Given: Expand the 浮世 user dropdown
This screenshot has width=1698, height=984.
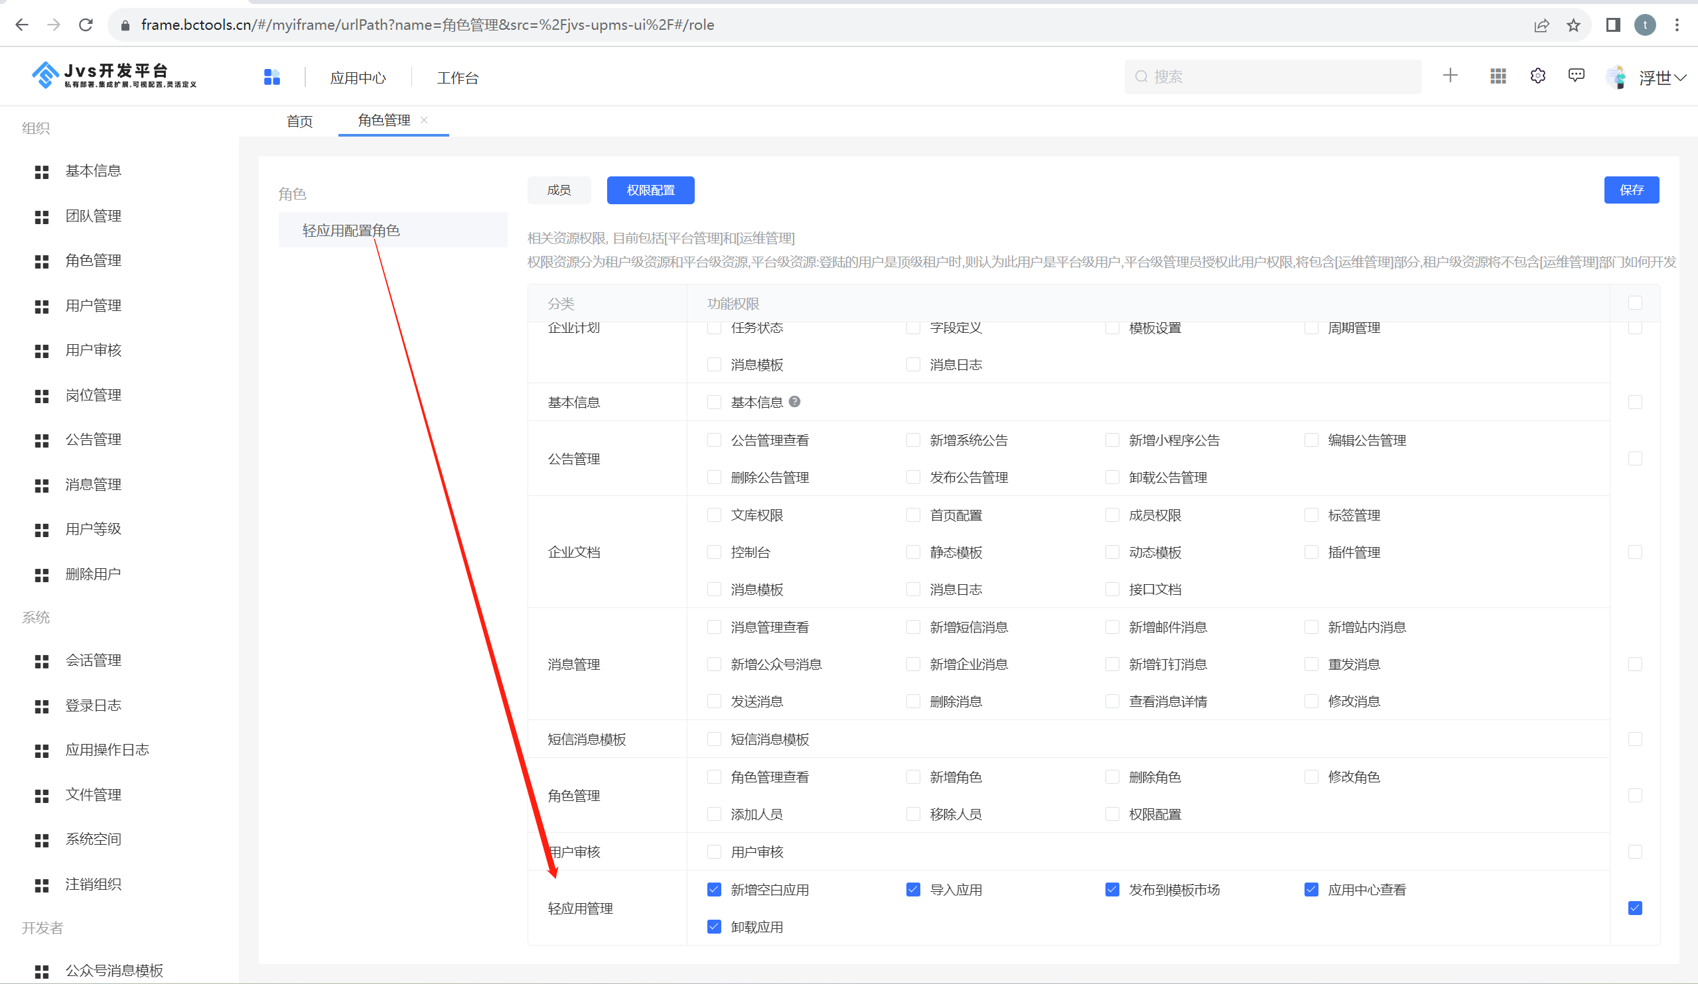Looking at the screenshot, I should point(1680,78).
